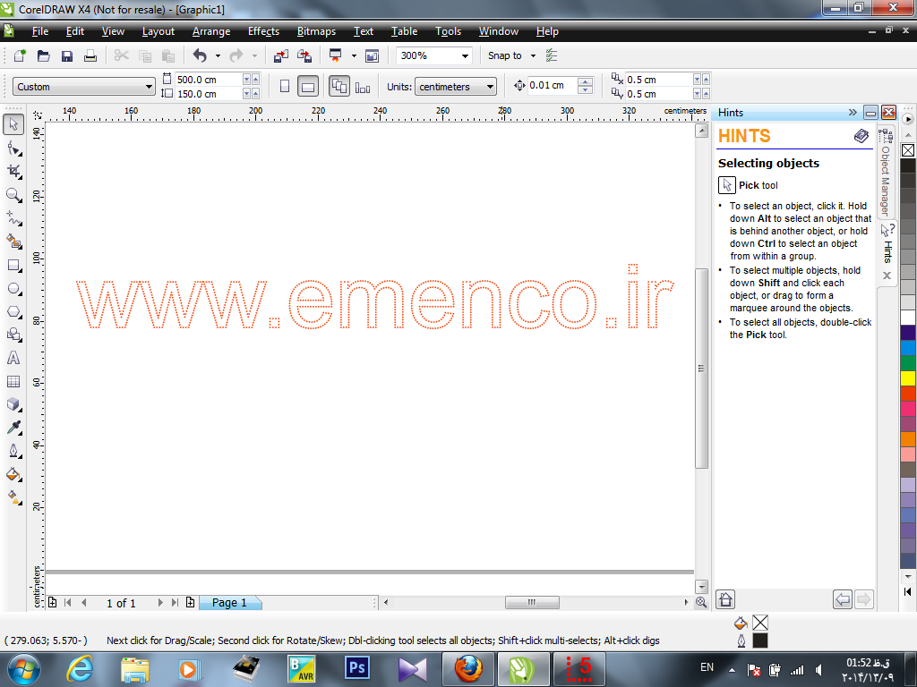
Task: Open the Custom paper type dropdown
Action: click(x=149, y=87)
